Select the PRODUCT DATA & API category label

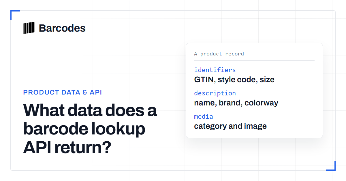coord(63,93)
